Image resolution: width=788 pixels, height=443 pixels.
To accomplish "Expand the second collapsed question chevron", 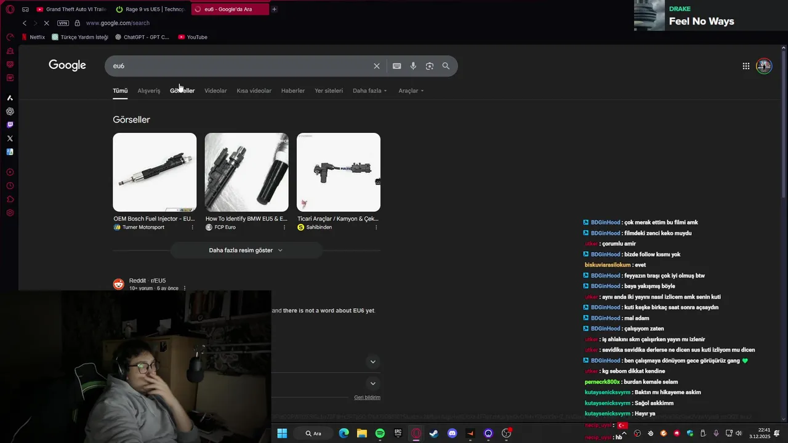I will [x=372, y=383].
